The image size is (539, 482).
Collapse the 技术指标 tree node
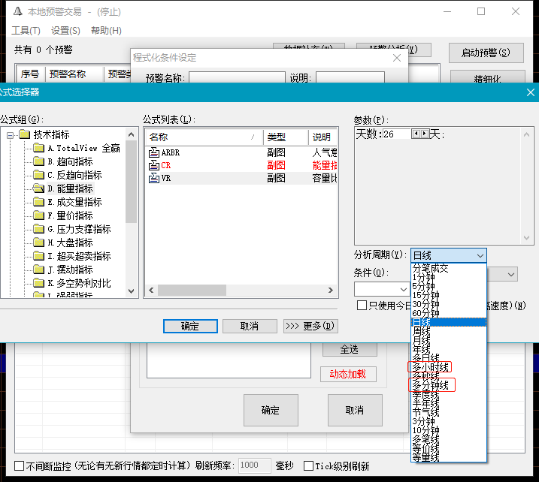(x=10, y=135)
